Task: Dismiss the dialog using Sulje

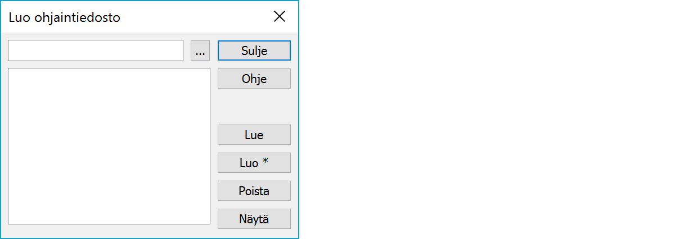Action: pyautogui.click(x=254, y=50)
